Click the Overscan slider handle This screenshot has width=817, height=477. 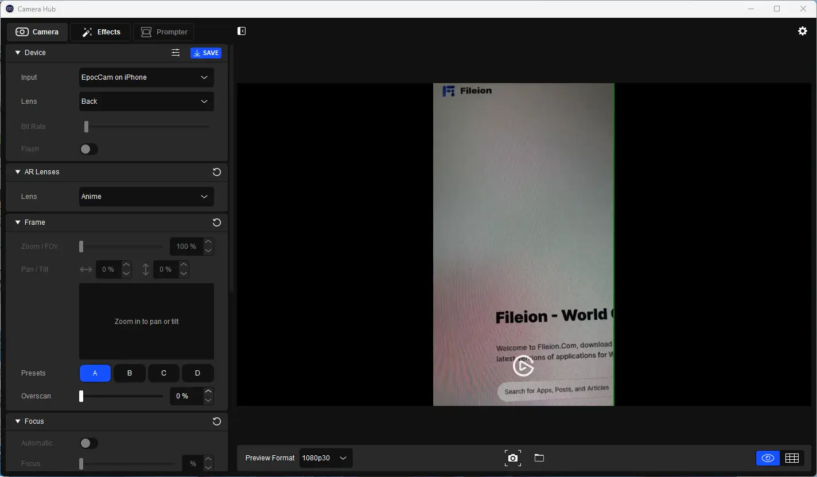point(81,396)
